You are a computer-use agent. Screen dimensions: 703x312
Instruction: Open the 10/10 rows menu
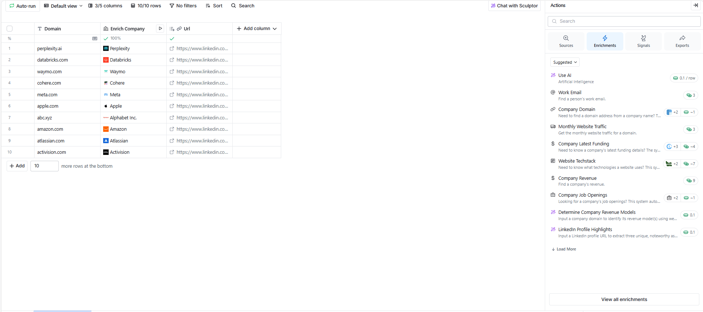[146, 6]
